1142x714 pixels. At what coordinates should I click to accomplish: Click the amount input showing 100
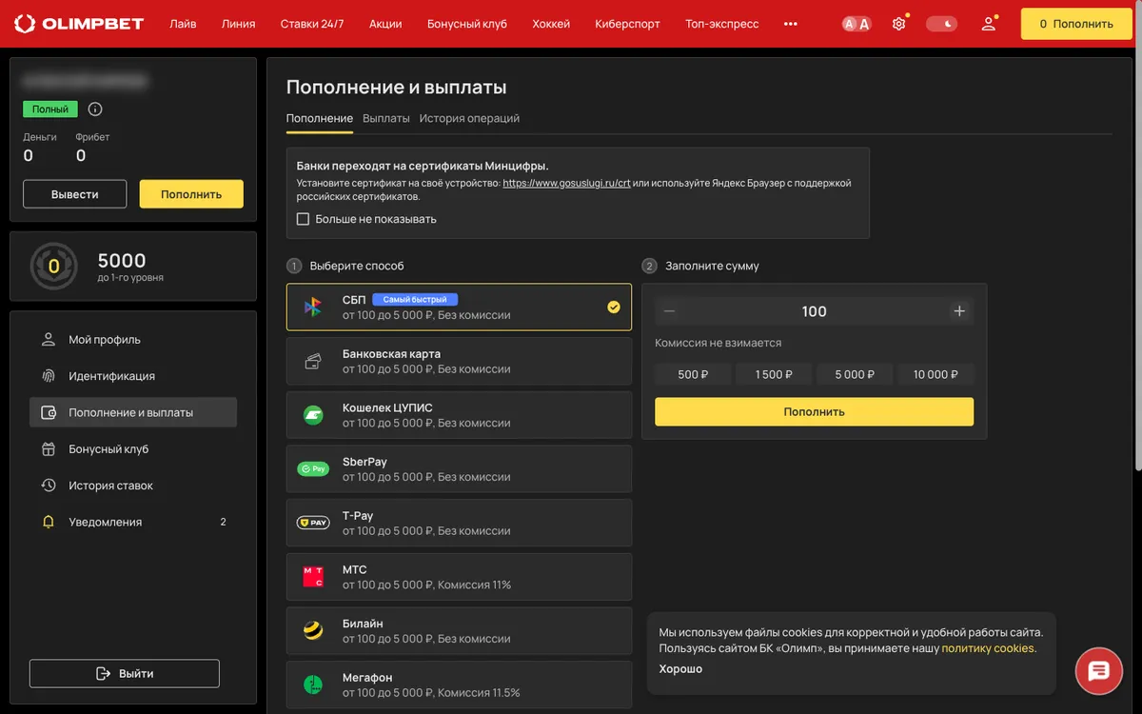pos(815,311)
